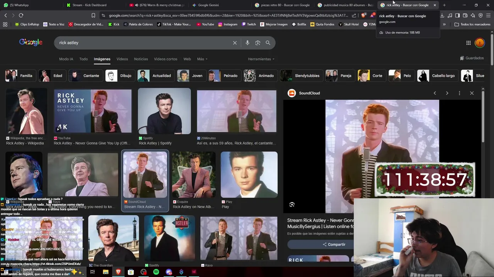This screenshot has width=494, height=277.
Task: Open the Paleta de Colores bookmark
Action: pyautogui.click(x=138, y=24)
